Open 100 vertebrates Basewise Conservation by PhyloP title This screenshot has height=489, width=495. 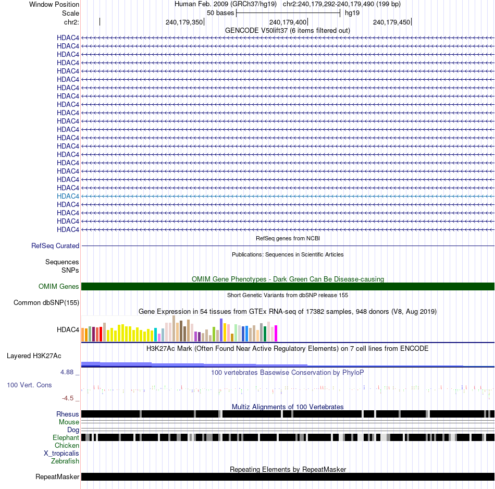point(288,372)
